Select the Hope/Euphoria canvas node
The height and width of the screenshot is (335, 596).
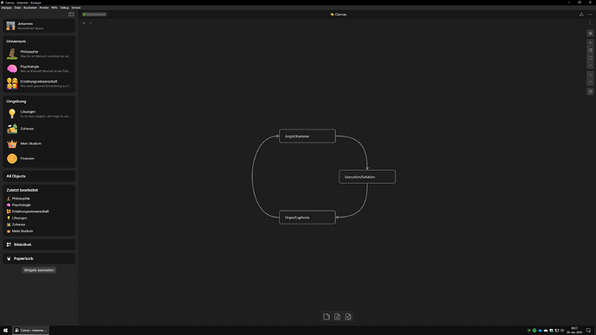pyautogui.click(x=308, y=218)
